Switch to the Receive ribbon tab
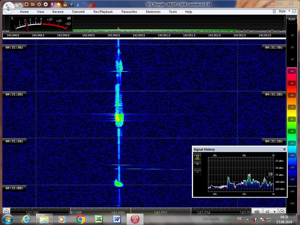This screenshot has height=225, width=300. point(58,12)
